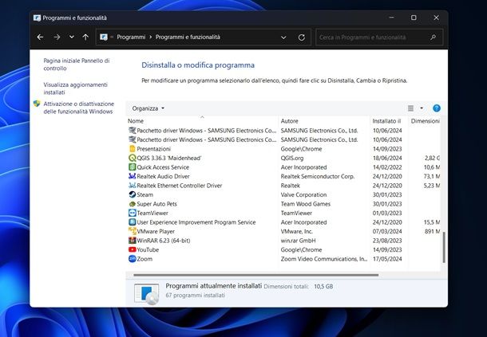Expand the view options dropdown arrow
Viewport: 487px width, 337px height.
tap(422, 108)
